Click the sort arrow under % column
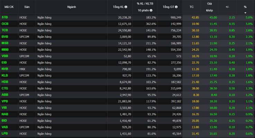Screen dimensions: 255x138 click(x=245, y=13)
